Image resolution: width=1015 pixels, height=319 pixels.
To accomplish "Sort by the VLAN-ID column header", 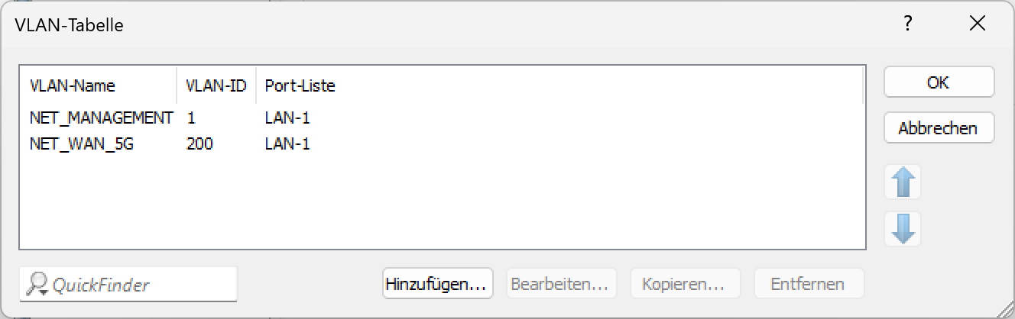I will pyautogui.click(x=216, y=85).
